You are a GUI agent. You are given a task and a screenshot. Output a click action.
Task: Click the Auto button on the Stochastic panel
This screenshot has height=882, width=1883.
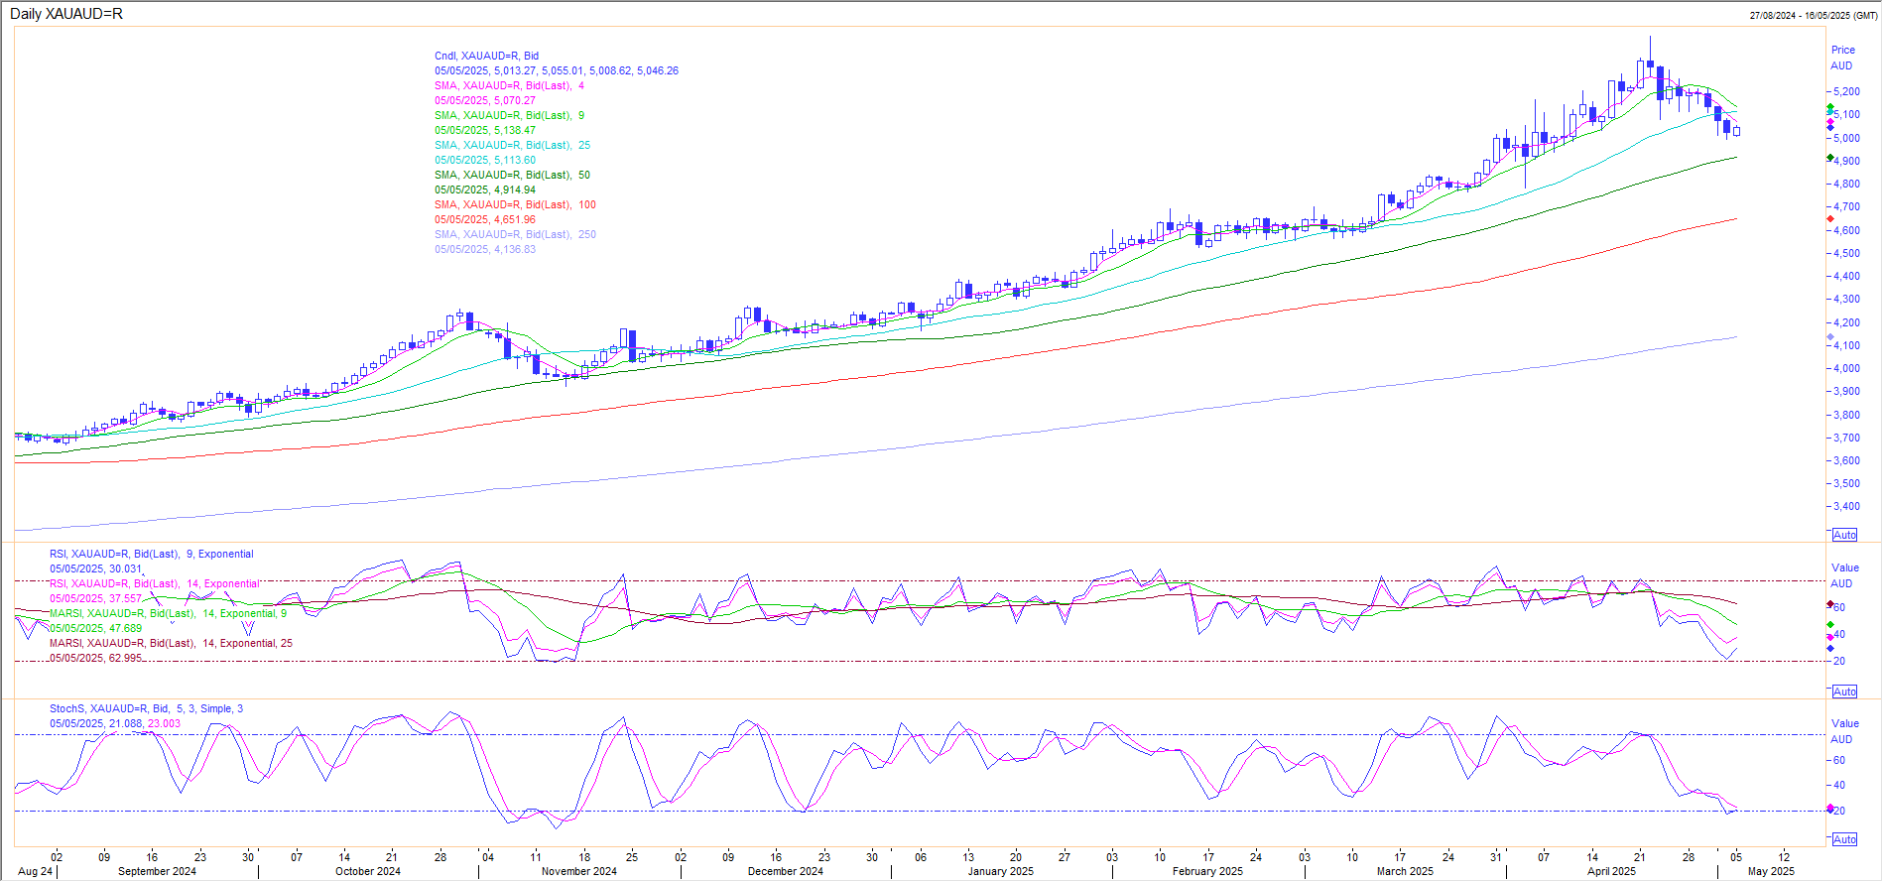click(x=1844, y=839)
